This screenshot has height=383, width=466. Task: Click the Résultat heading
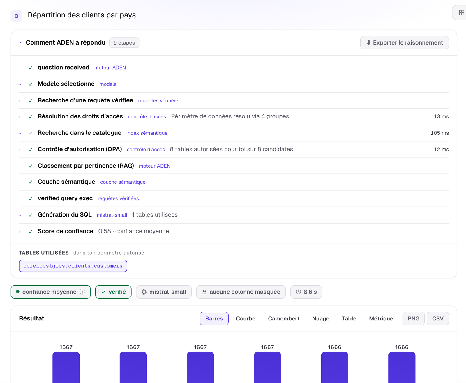click(31, 318)
